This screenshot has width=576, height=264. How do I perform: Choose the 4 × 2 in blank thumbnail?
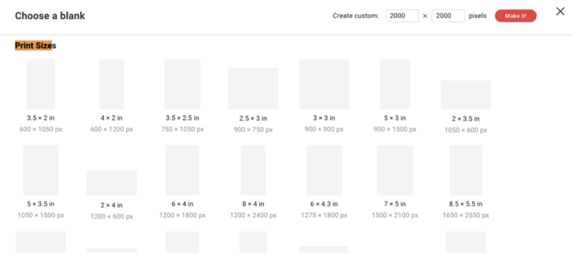(111, 84)
